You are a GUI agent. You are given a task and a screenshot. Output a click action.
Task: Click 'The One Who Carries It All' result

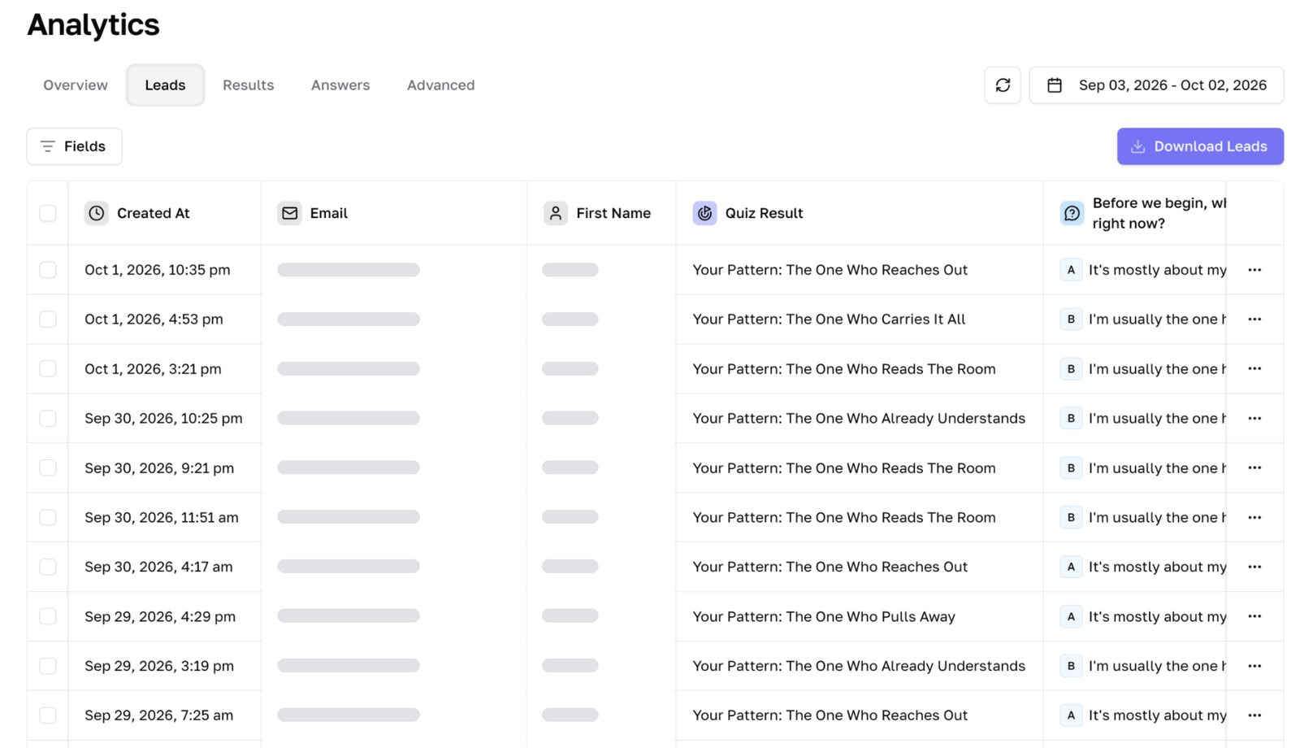829,320
